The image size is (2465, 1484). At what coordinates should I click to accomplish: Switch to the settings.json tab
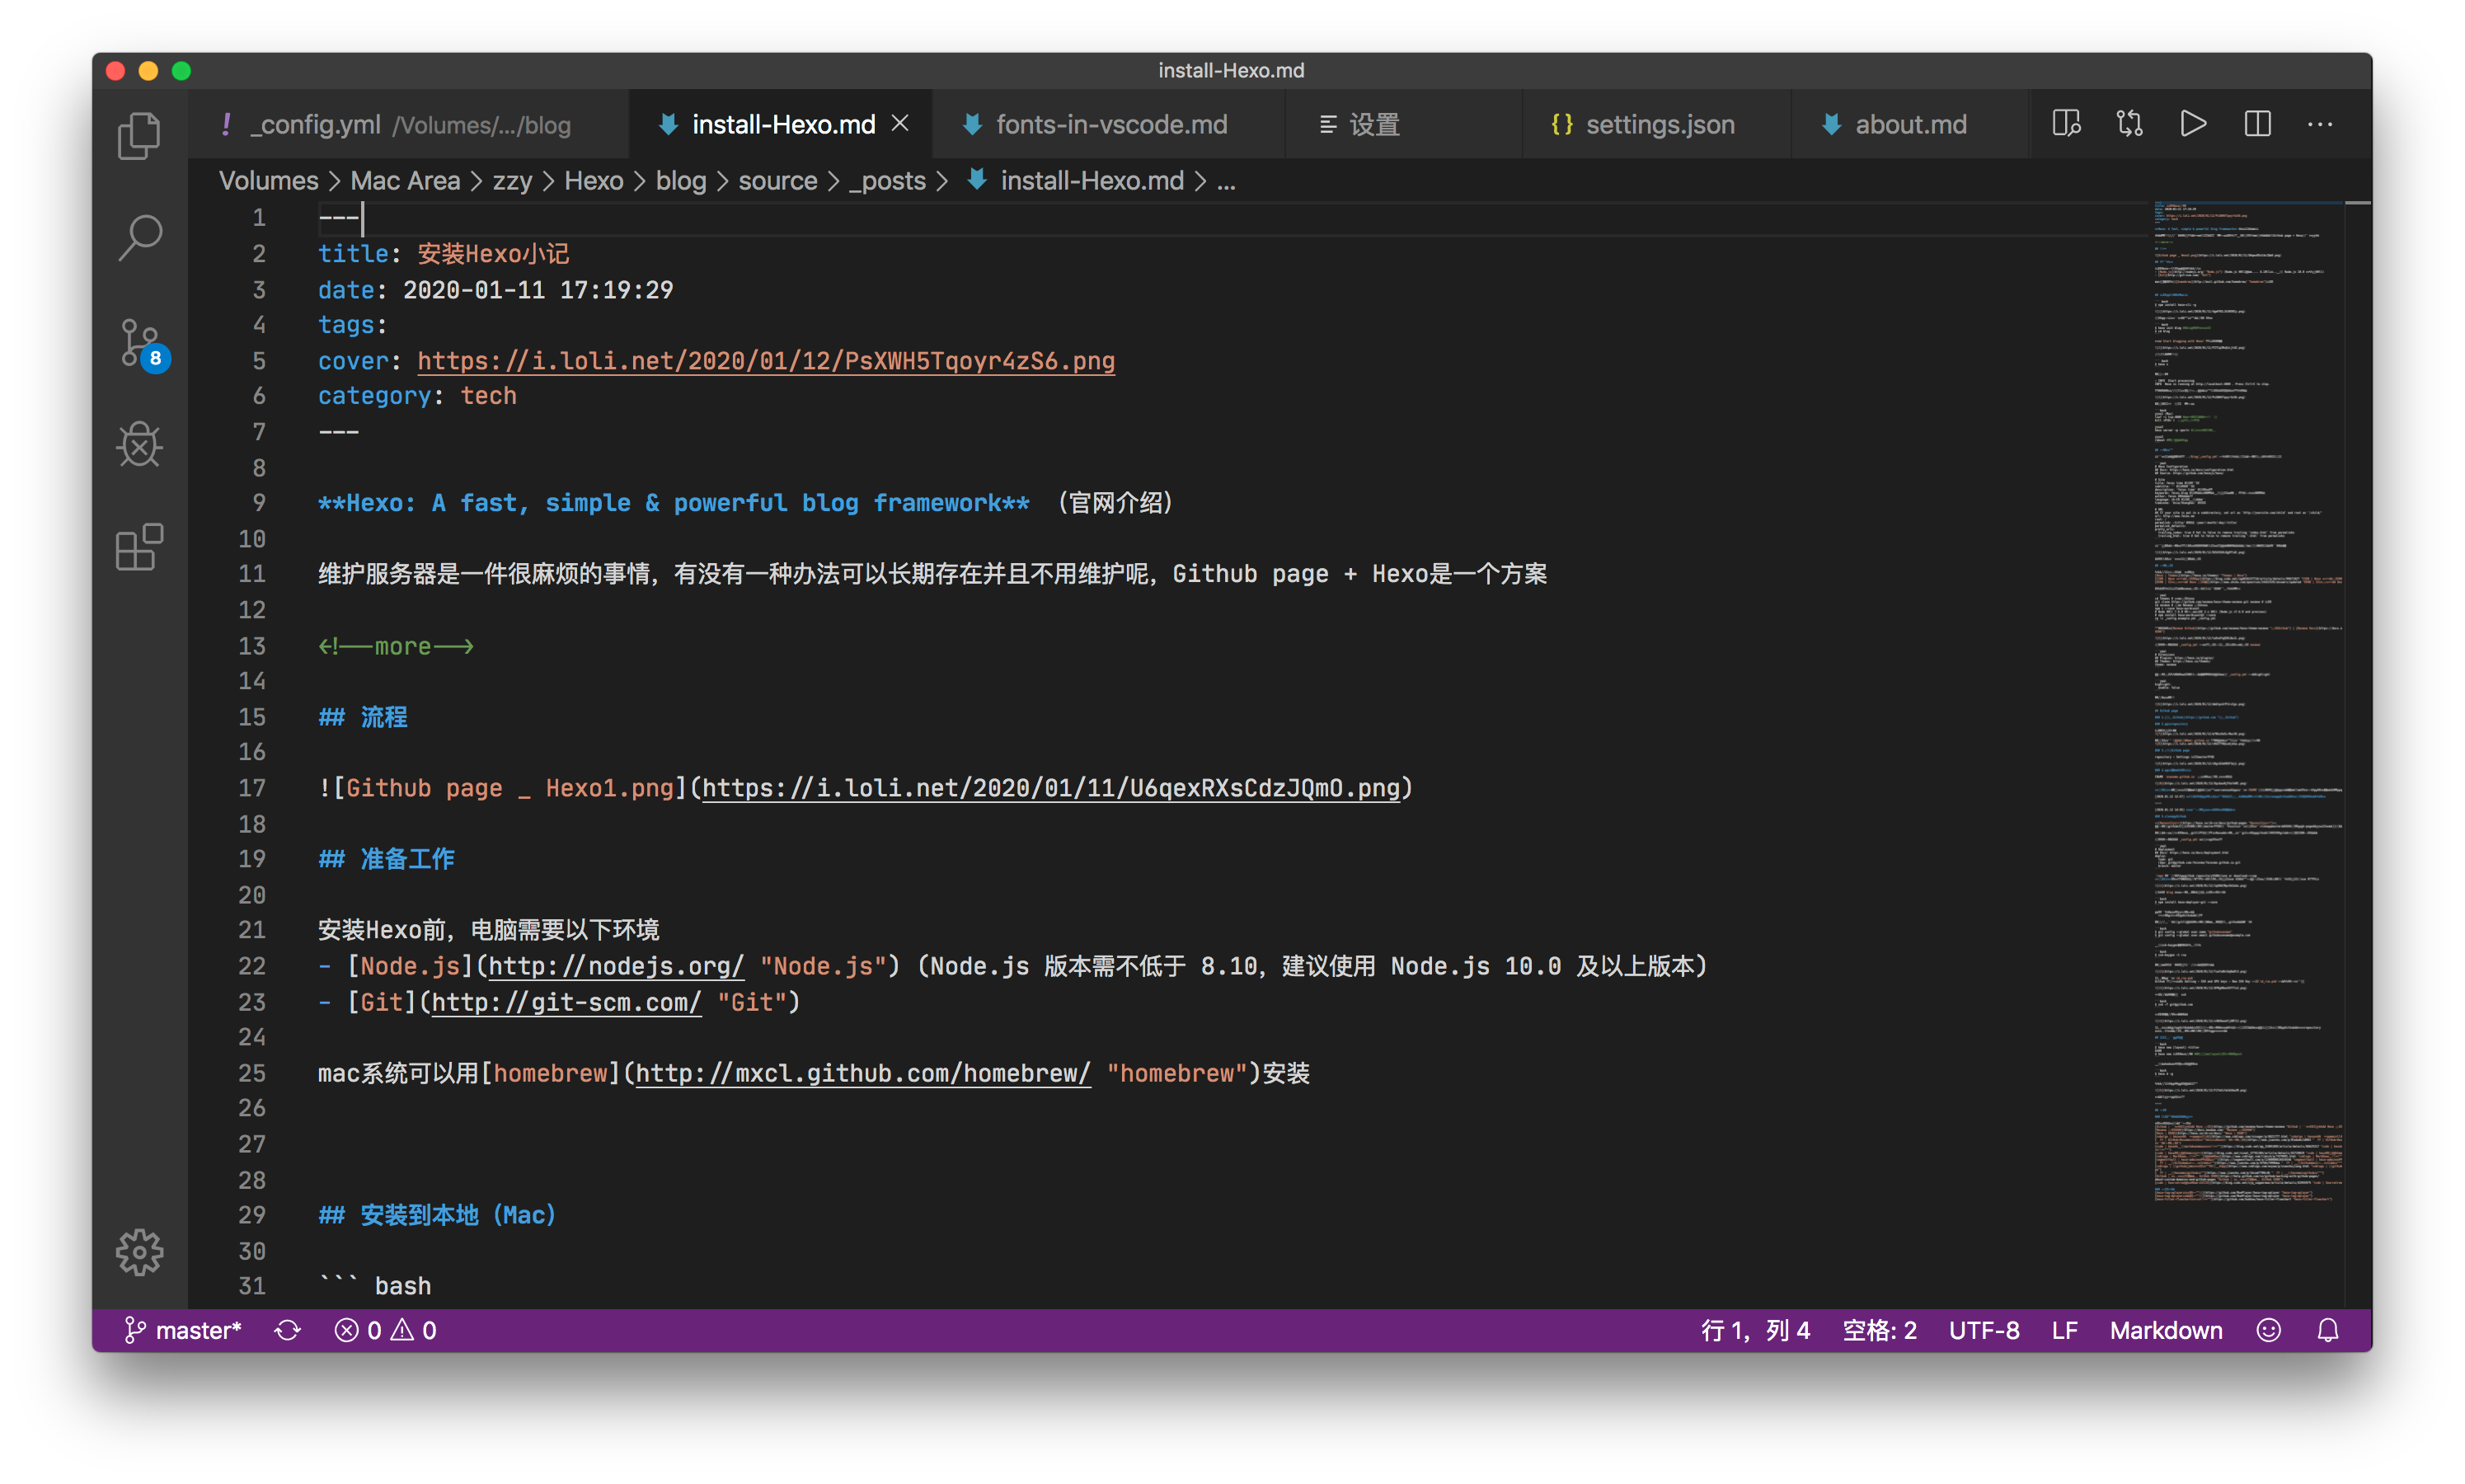[x=1659, y=124]
